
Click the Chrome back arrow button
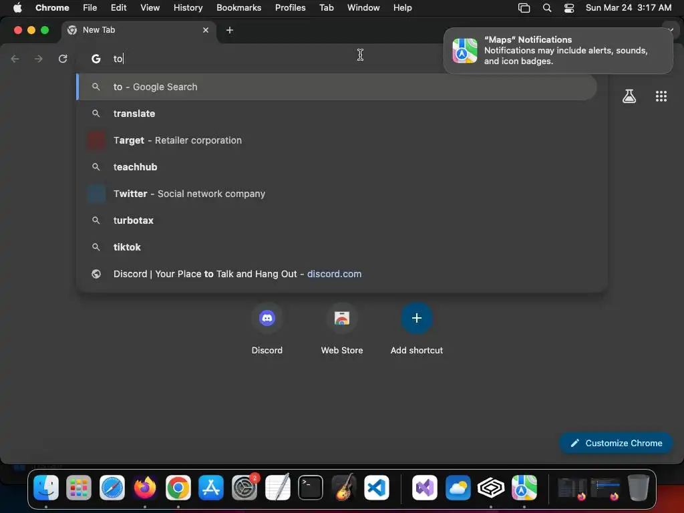(x=15, y=59)
